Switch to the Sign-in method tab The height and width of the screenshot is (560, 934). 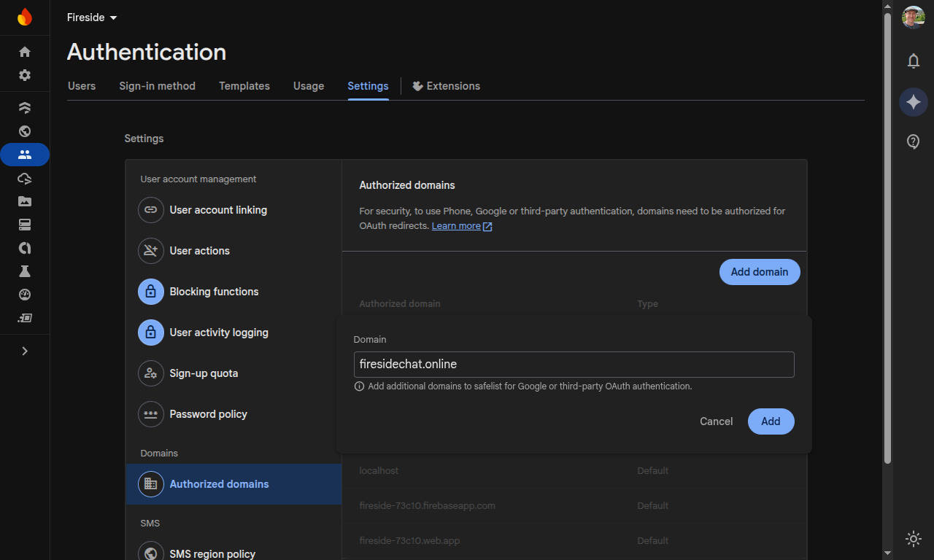157,86
